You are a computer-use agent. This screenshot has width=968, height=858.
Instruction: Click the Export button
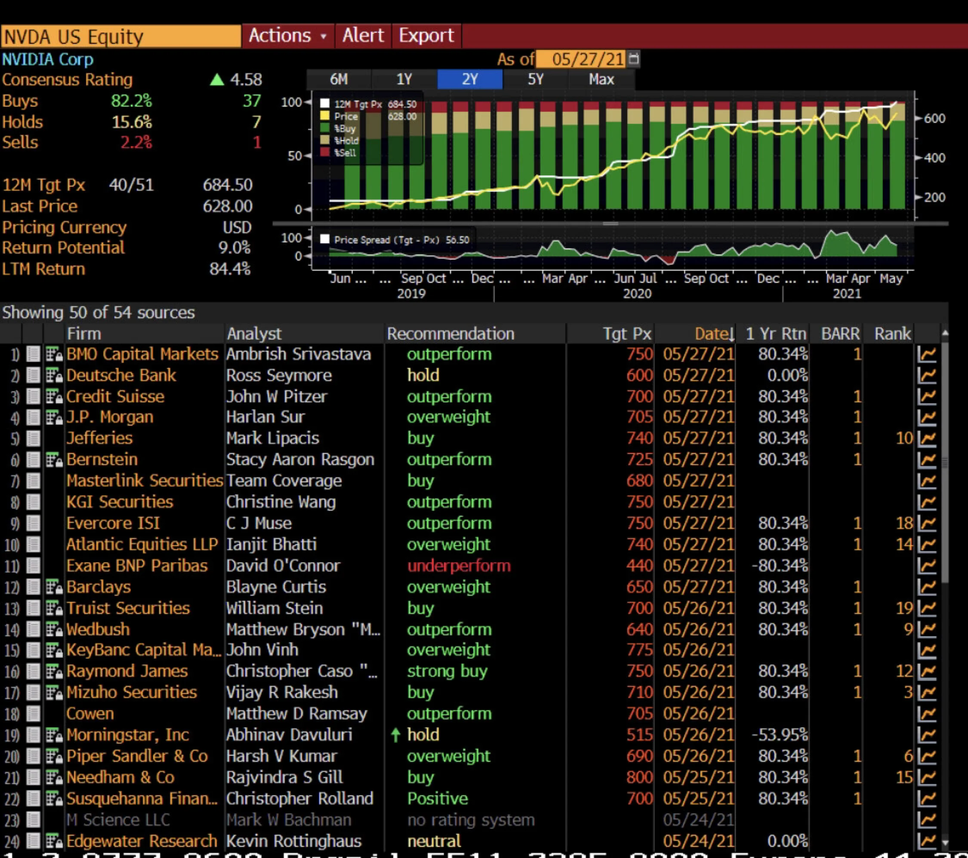click(x=426, y=36)
